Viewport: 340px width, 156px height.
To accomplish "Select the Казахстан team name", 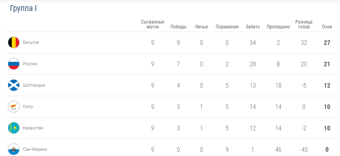I will (x=33, y=128).
